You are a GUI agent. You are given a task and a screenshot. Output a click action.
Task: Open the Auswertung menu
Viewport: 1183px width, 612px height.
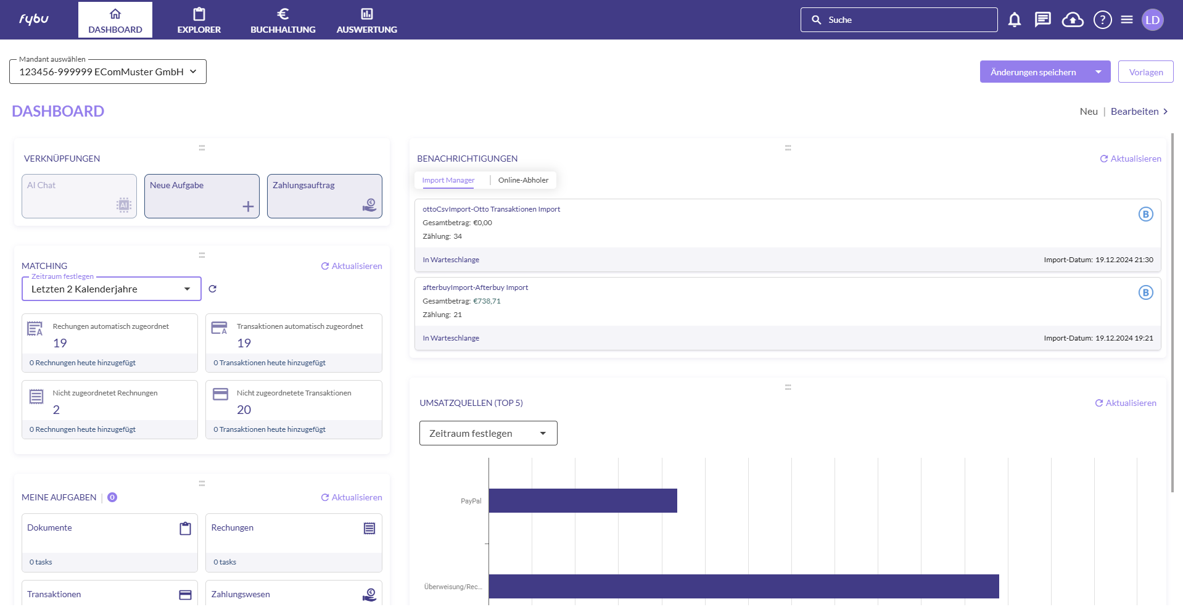coord(366,20)
